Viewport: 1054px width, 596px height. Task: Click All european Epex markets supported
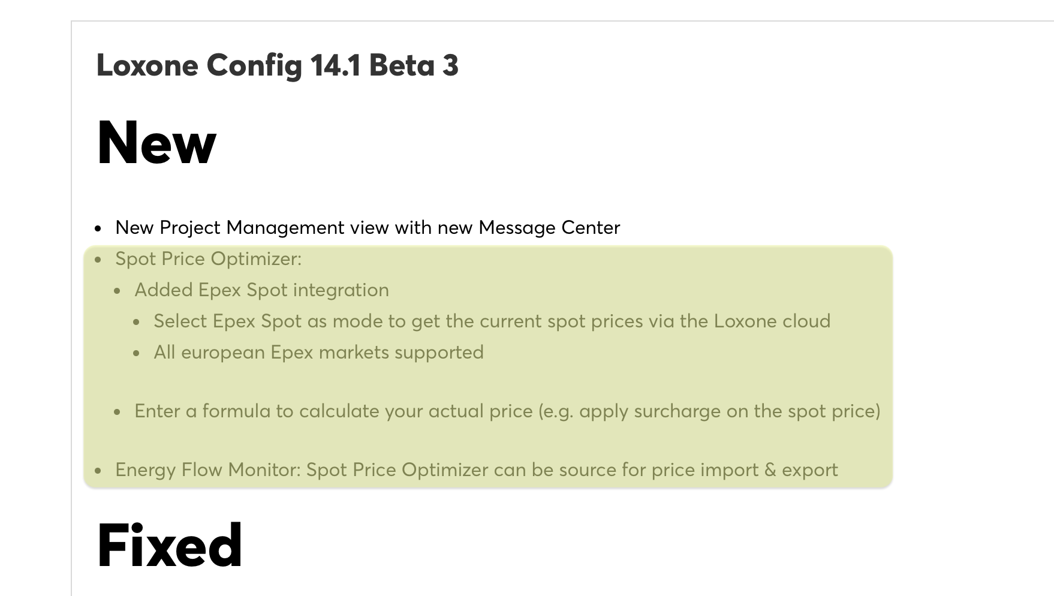click(318, 353)
